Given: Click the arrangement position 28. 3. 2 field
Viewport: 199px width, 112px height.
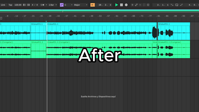Looking at the screenshot, I should click(105, 5).
